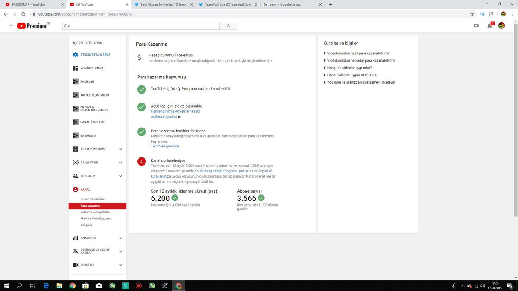Open Windows Start menu
The height and width of the screenshot is (291, 518).
click(6, 285)
